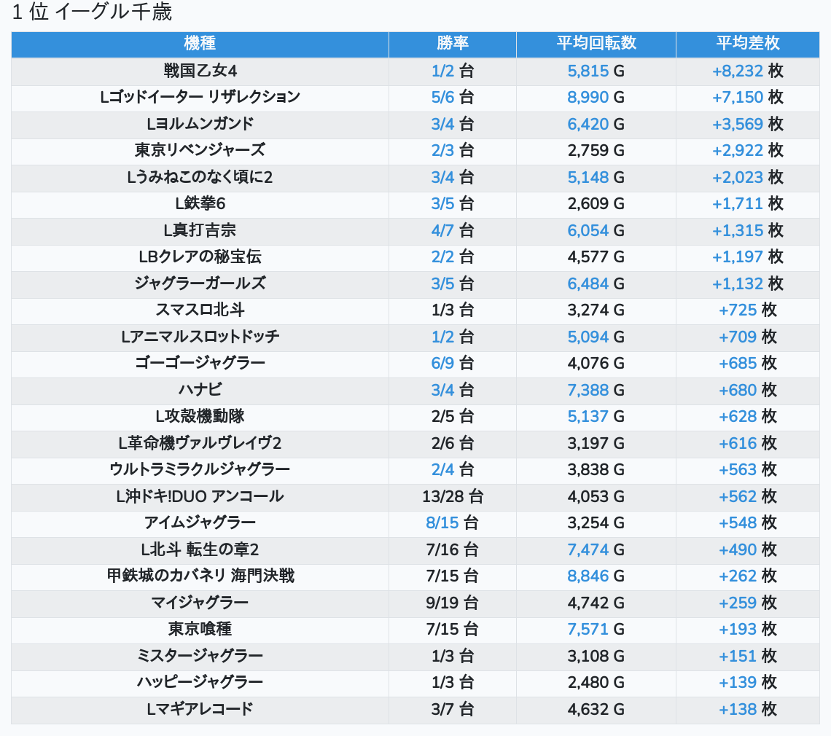Select the LBクレアの秘宝伝 machine cell
Viewport: 831px width, 736px height.
[x=200, y=257]
